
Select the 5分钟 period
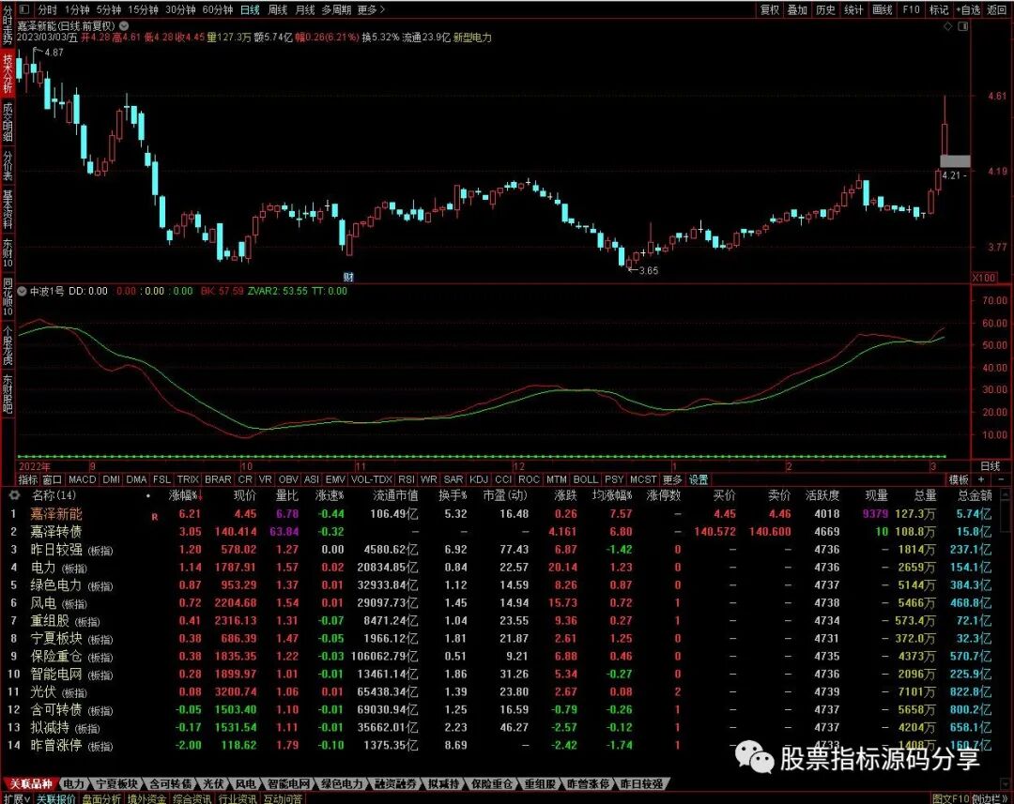point(108,9)
